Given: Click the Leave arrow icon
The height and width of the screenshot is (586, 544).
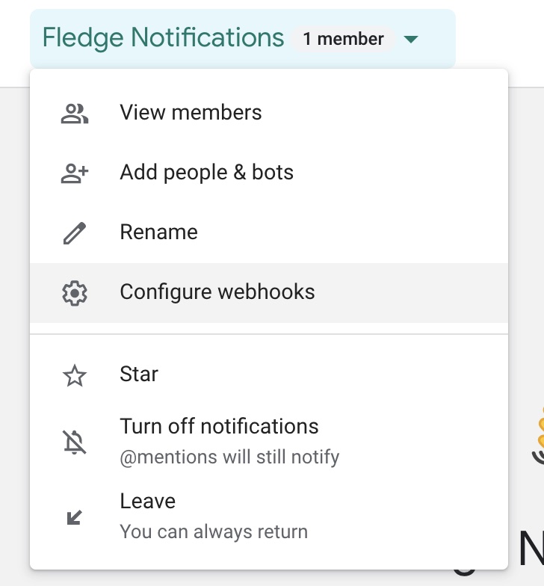Looking at the screenshot, I should (x=74, y=516).
